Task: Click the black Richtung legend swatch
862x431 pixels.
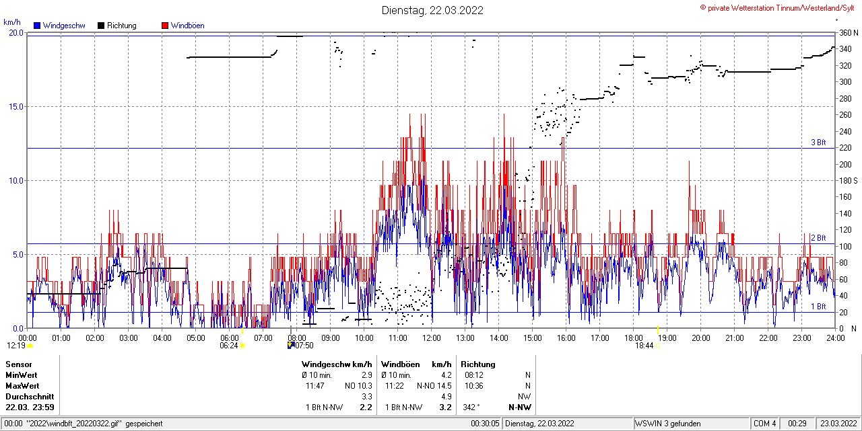Action: (101, 26)
